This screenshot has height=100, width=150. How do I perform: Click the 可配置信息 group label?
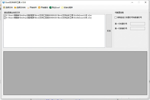[x=119, y=13]
